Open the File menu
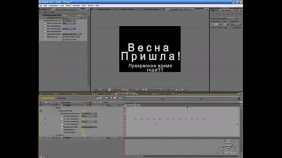Viewport: 282px width, 158px height. coord(41,6)
